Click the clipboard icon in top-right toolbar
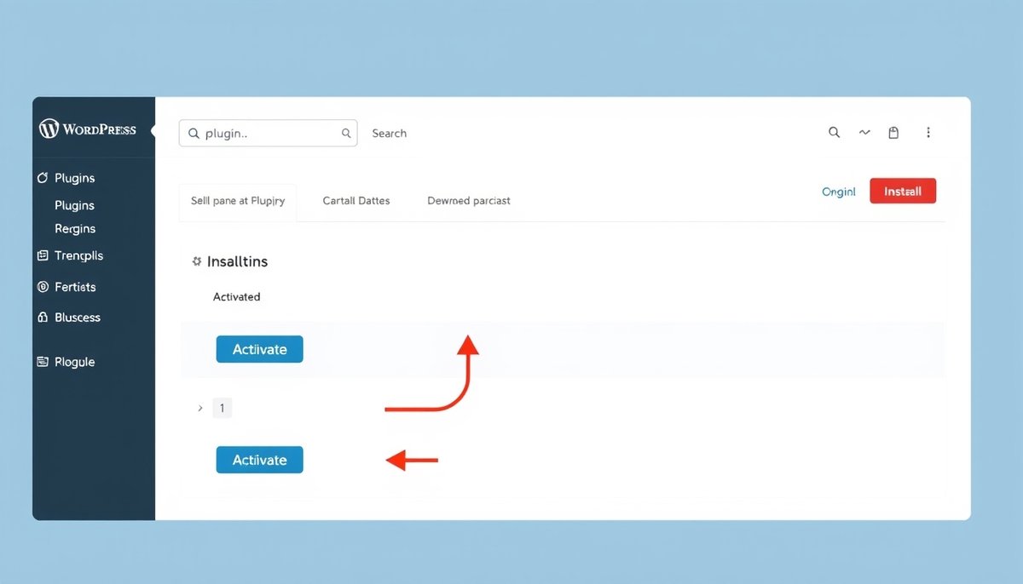The width and height of the screenshot is (1023, 584). pyautogui.click(x=893, y=133)
